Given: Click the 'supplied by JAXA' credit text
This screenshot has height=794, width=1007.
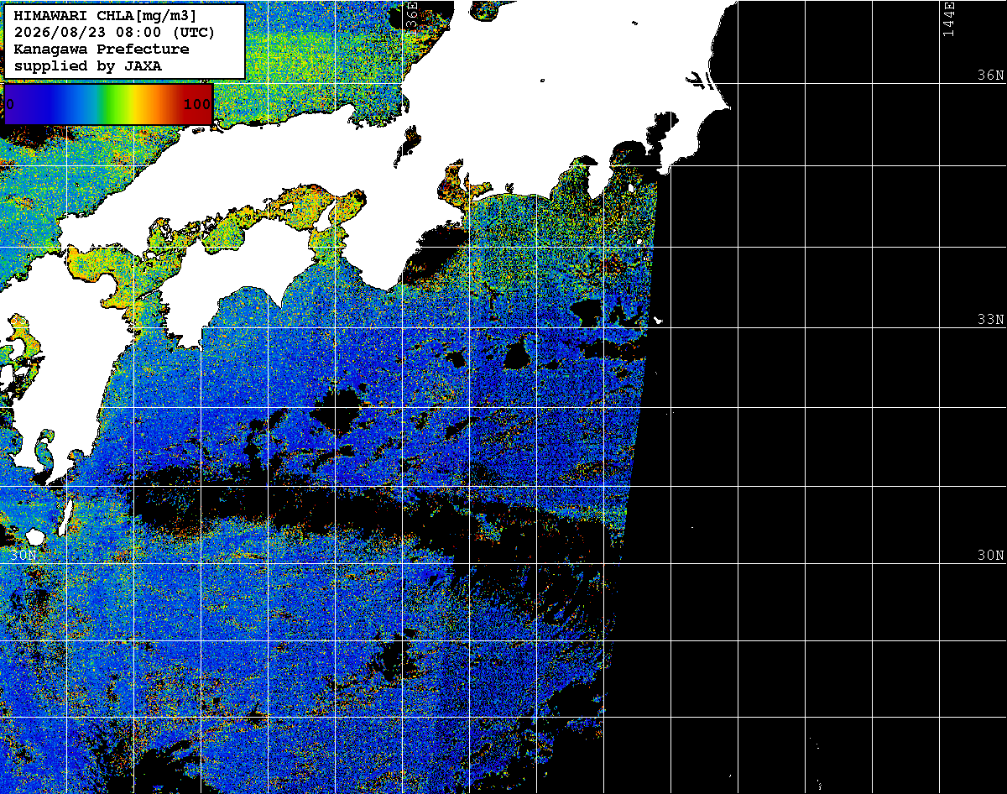Looking at the screenshot, I should point(88,66).
